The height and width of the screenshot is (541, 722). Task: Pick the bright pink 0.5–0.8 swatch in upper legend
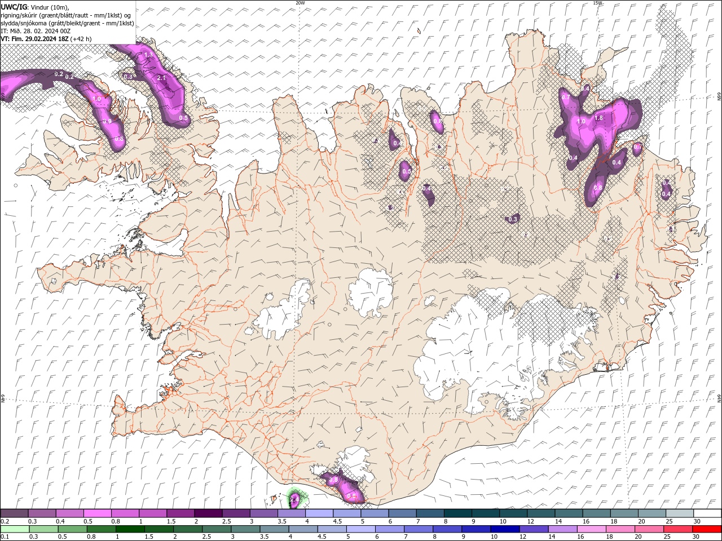point(97,513)
